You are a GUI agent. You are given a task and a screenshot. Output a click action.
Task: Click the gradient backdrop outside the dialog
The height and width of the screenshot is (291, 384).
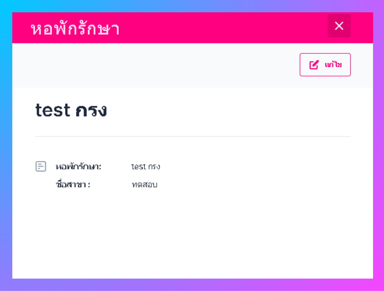click(6, 146)
